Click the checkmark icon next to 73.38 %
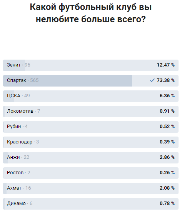The height and width of the screenshot is (215, 182). click(x=152, y=80)
